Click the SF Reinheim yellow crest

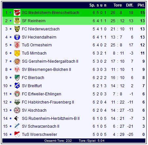pyautogui.click(x=17, y=21)
